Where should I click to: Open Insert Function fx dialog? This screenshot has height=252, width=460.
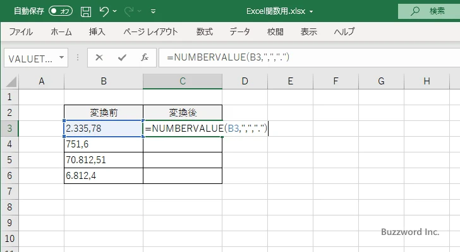tap(144, 57)
